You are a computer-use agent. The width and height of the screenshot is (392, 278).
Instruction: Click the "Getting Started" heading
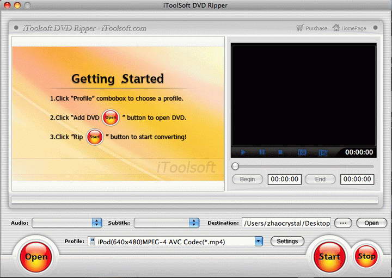pos(118,79)
